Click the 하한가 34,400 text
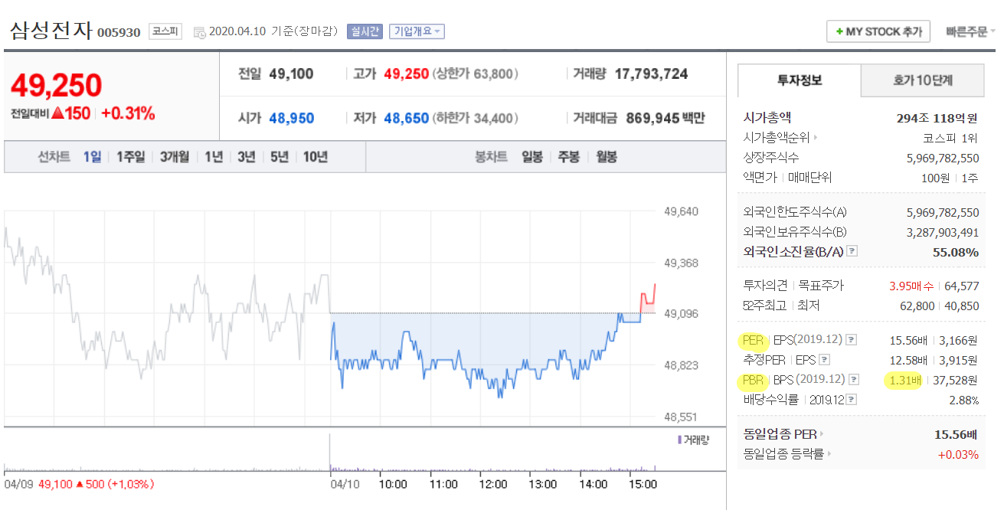1004x510 pixels. pyautogui.click(x=475, y=119)
